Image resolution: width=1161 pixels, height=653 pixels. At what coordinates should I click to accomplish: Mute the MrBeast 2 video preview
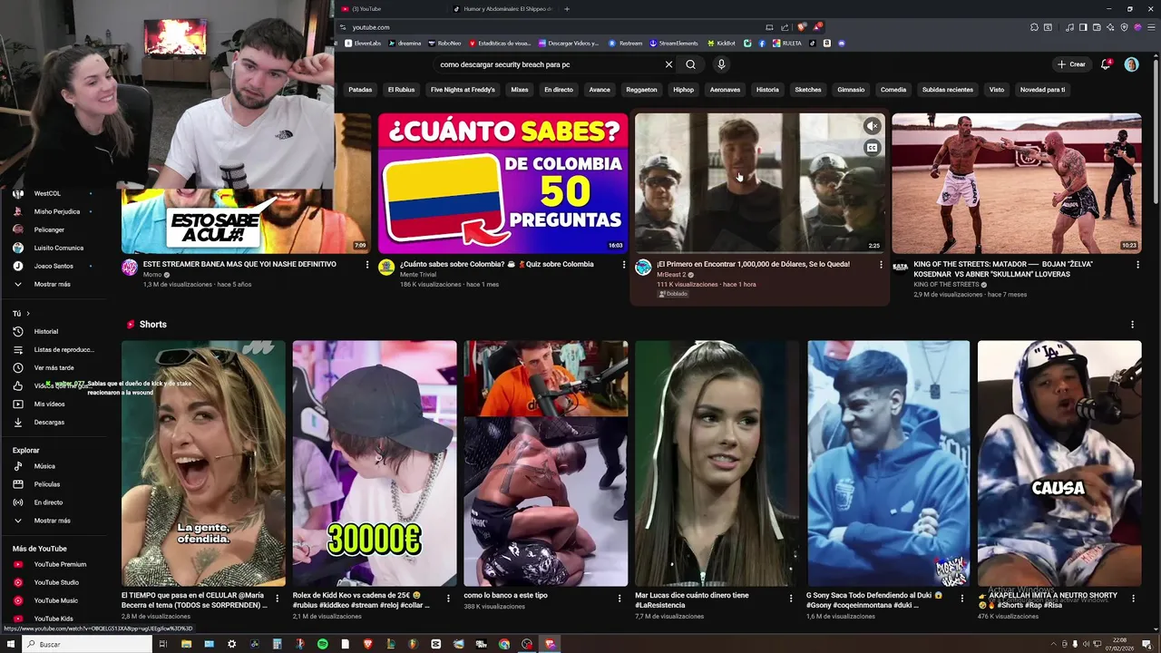872,126
